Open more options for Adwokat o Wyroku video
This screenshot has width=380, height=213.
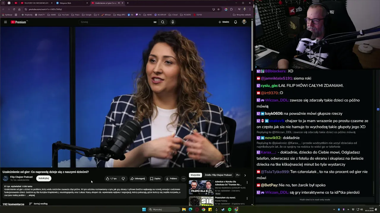pyautogui.click(x=247, y=183)
